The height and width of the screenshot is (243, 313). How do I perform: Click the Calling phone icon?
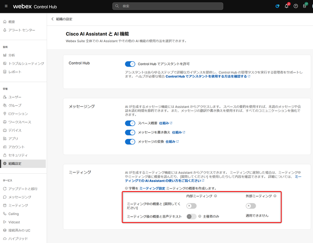[5, 214]
